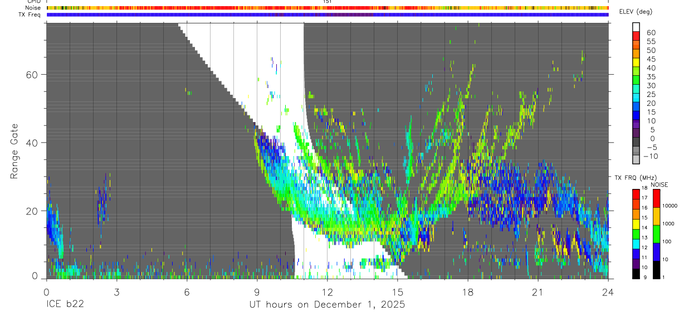This screenshot has width=684, height=316.
Task: Click x-axis tick label '6'
Action: (187, 291)
